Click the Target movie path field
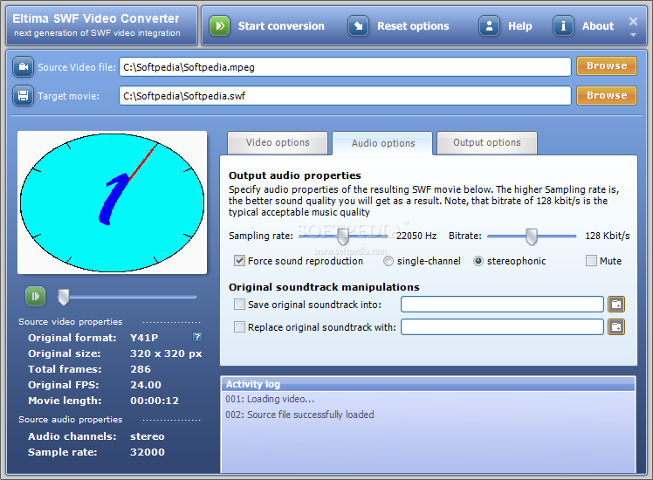Image resolution: width=653 pixels, height=480 pixels. pos(345,96)
